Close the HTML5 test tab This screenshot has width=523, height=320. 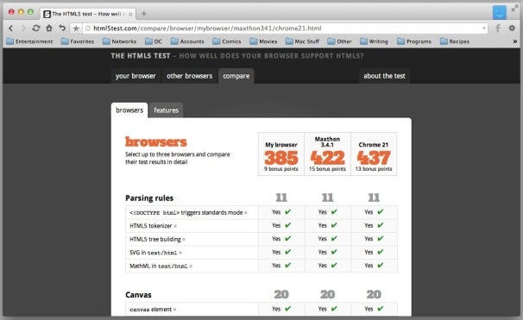pyautogui.click(x=130, y=15)
